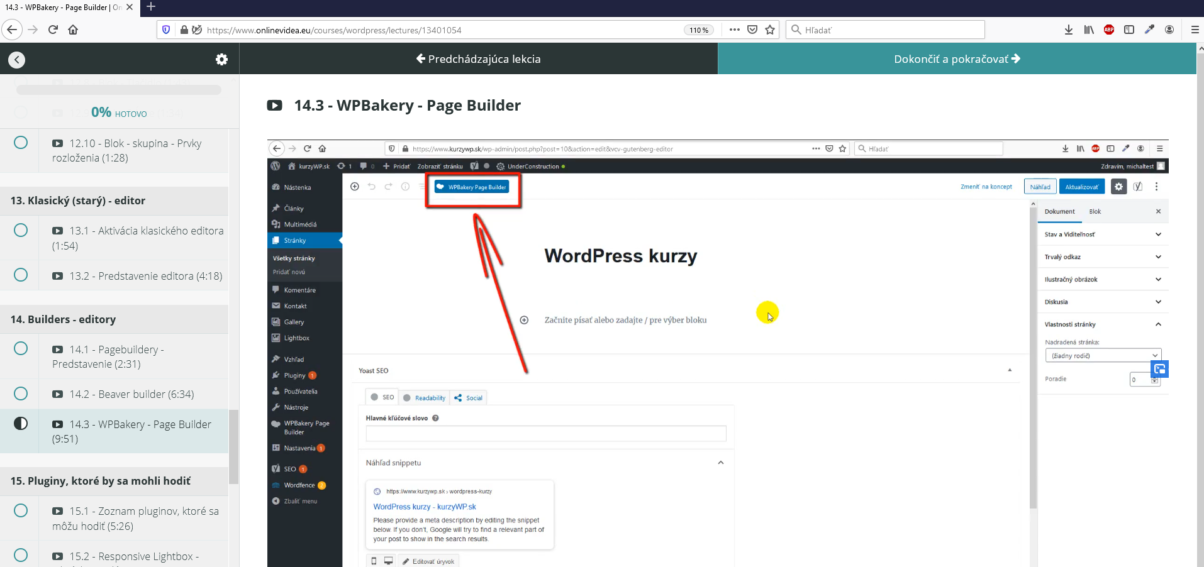Click the WordPress logo in admin bar
This screenshot has width=1204, height=567.
click(276, 166)
